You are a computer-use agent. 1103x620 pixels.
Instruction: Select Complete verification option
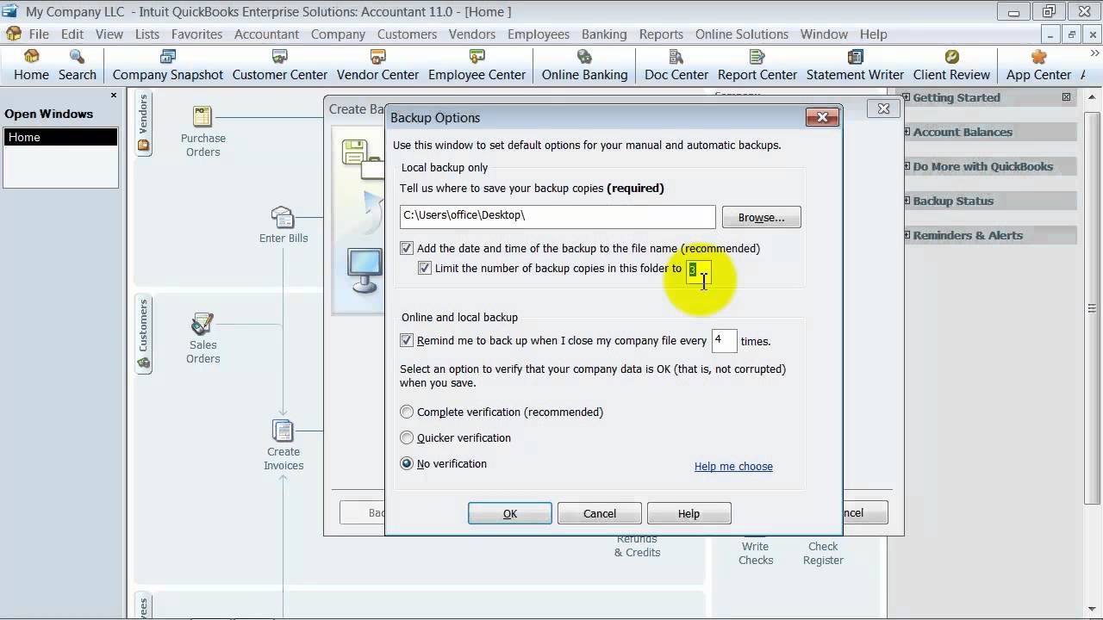point(407,412)
